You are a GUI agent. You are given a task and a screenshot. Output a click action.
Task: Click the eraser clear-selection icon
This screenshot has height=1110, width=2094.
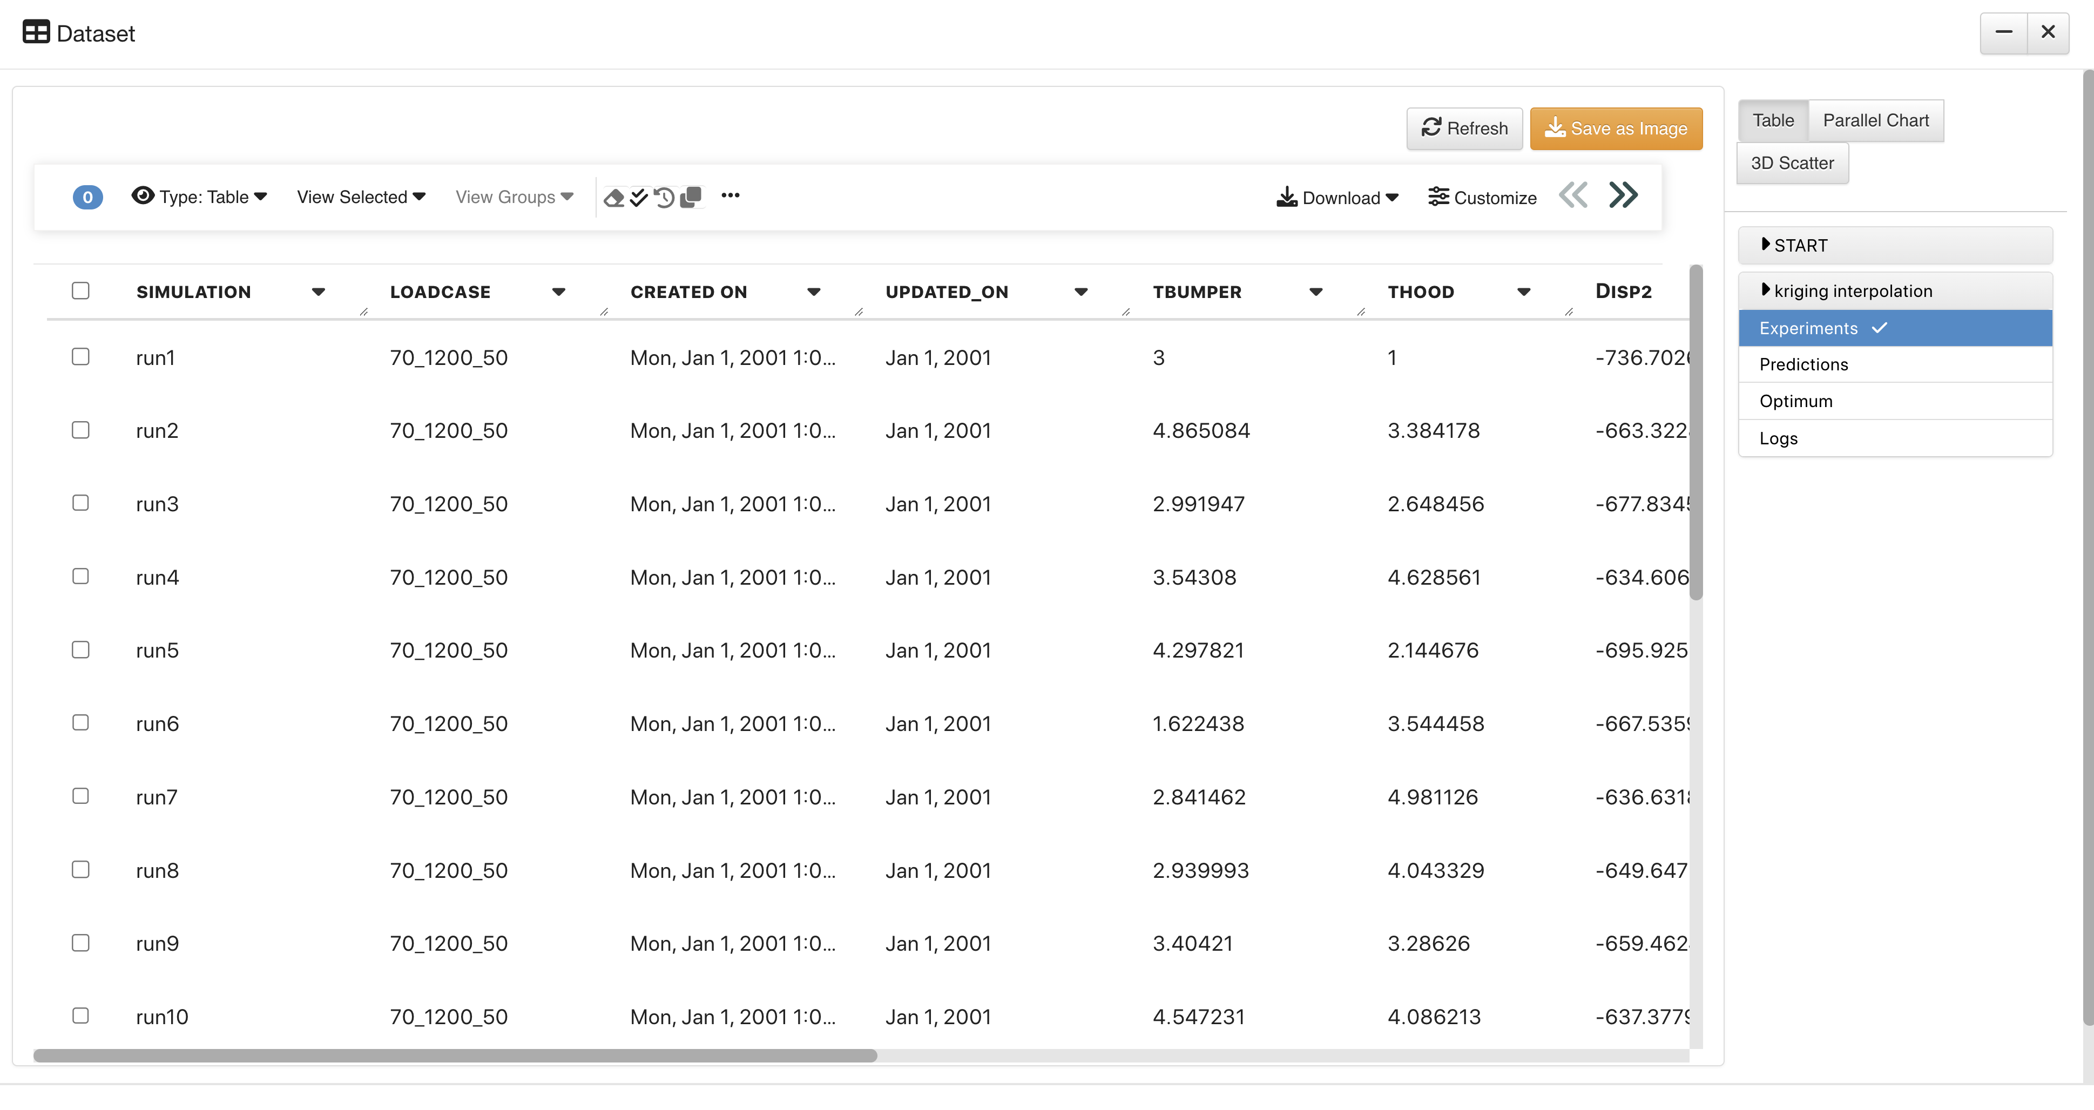click(614, 198)
